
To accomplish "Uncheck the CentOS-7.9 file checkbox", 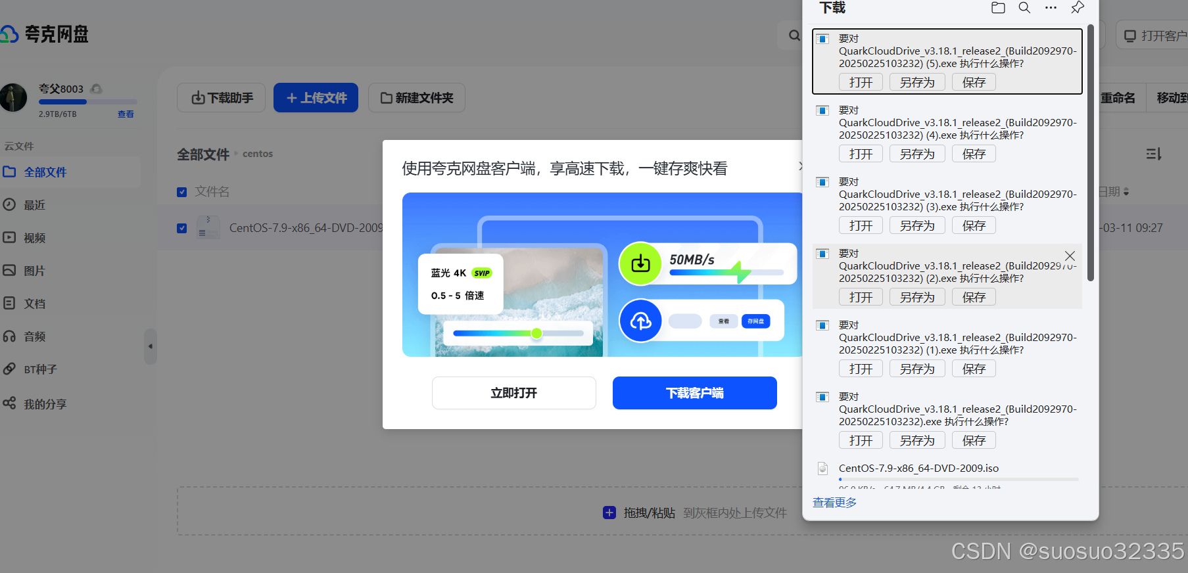I will click(x=182, y=228).
